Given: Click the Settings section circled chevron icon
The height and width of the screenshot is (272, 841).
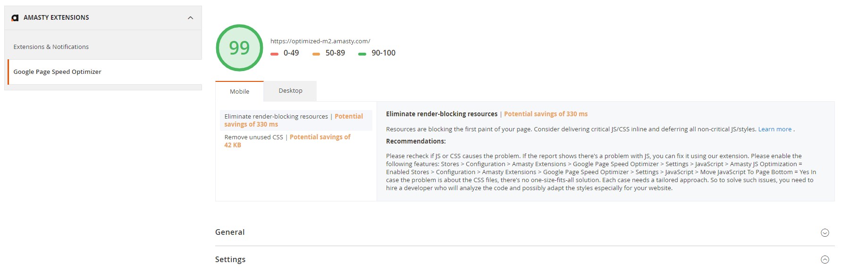Looking at the screenshot, I should [824, 259].
